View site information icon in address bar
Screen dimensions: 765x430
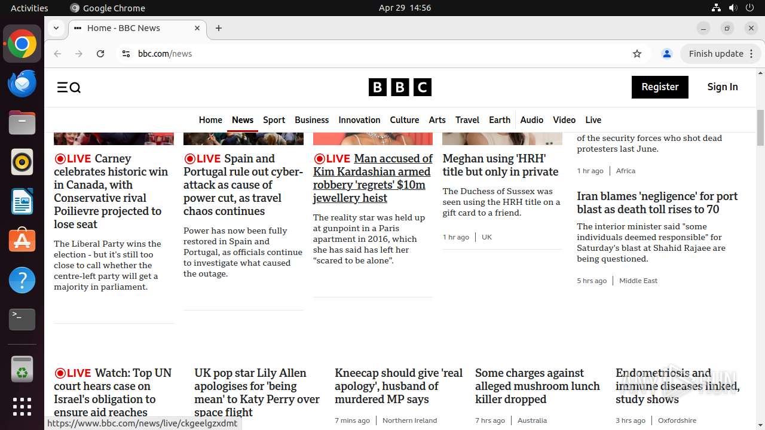[x=126, y=54]
